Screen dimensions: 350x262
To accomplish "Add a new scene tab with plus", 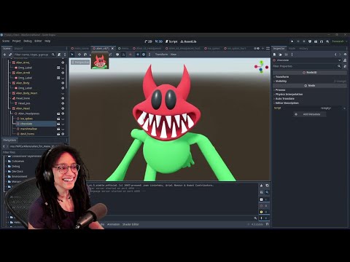I will (x=262, y=49).
